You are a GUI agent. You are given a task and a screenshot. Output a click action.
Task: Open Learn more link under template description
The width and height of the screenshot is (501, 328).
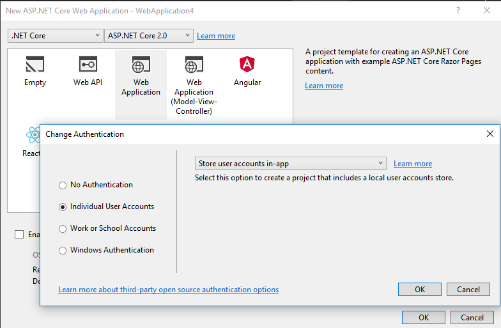(324, 86)
